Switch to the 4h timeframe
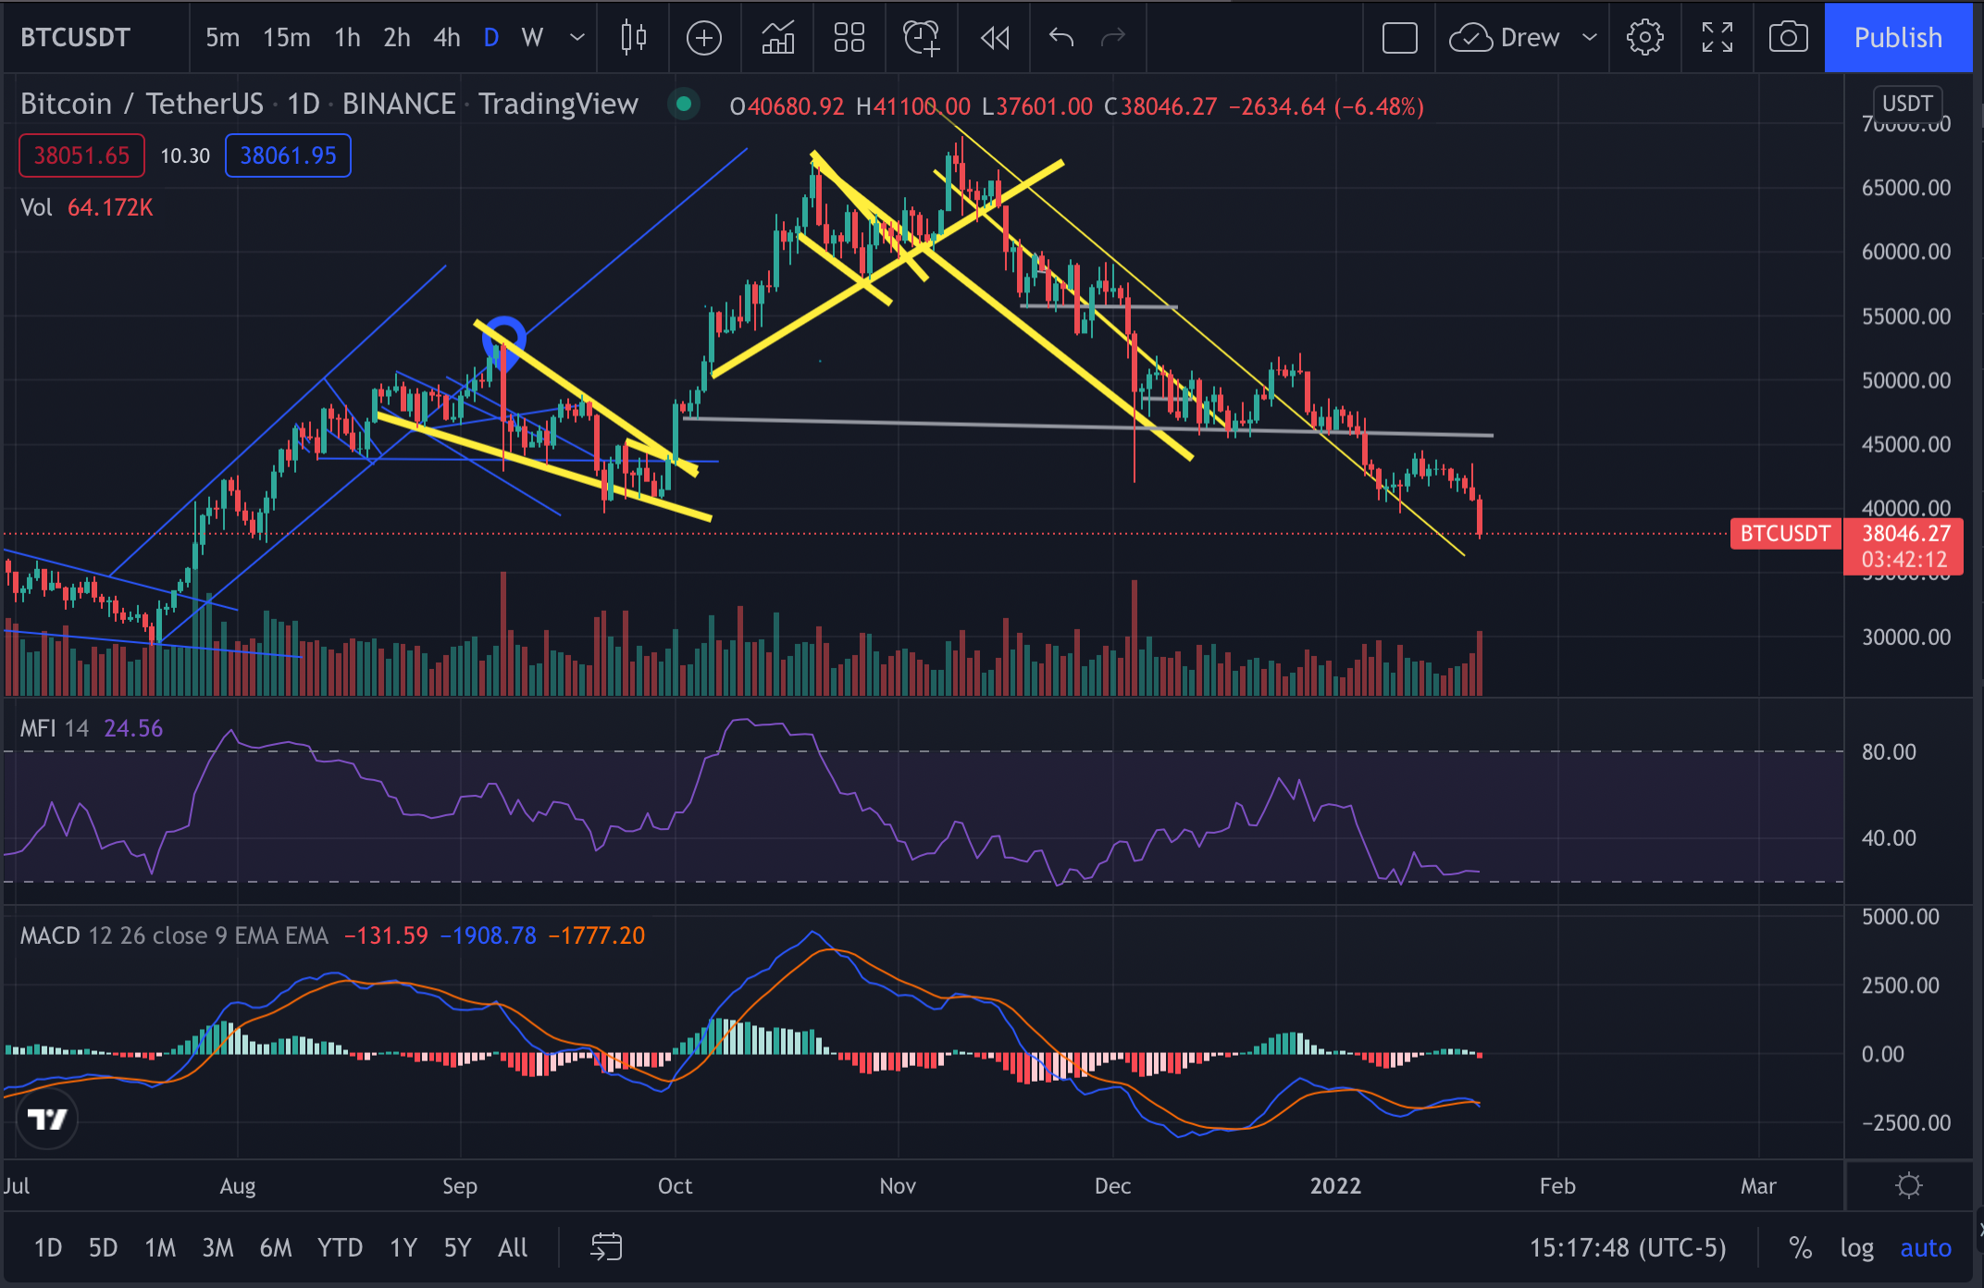 click(x=447, y=38)
